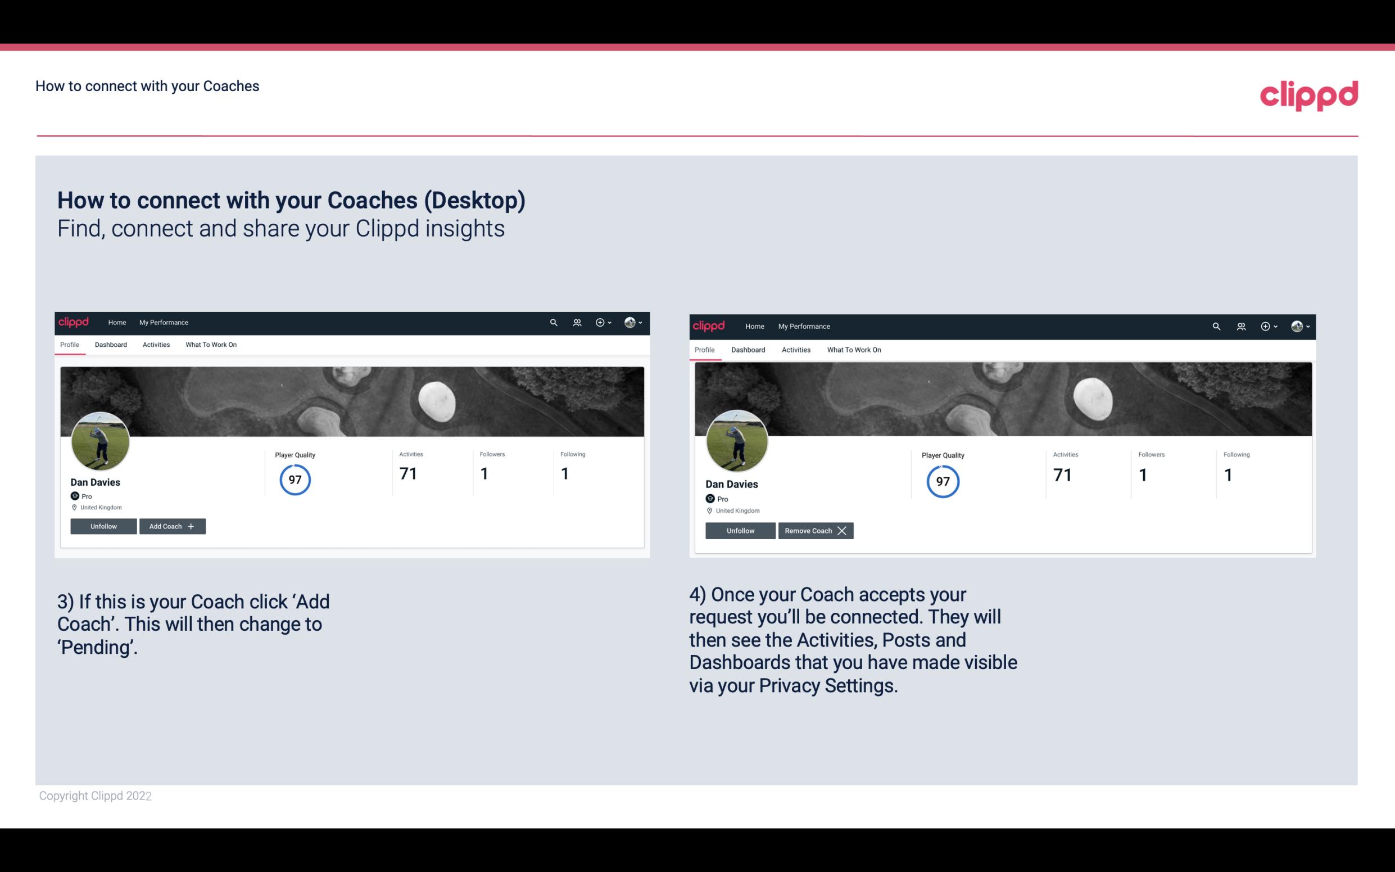The width and height of the screenshot is (1395, 872).
Task: Expand 'My Performance' dropdown in top navbar
Action: [164, 323]
